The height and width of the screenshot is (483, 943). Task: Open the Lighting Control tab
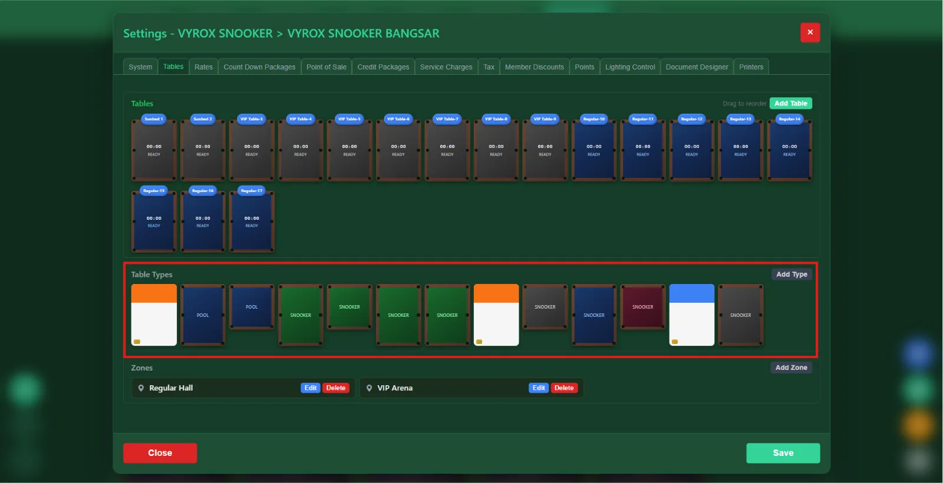point(630,67)
